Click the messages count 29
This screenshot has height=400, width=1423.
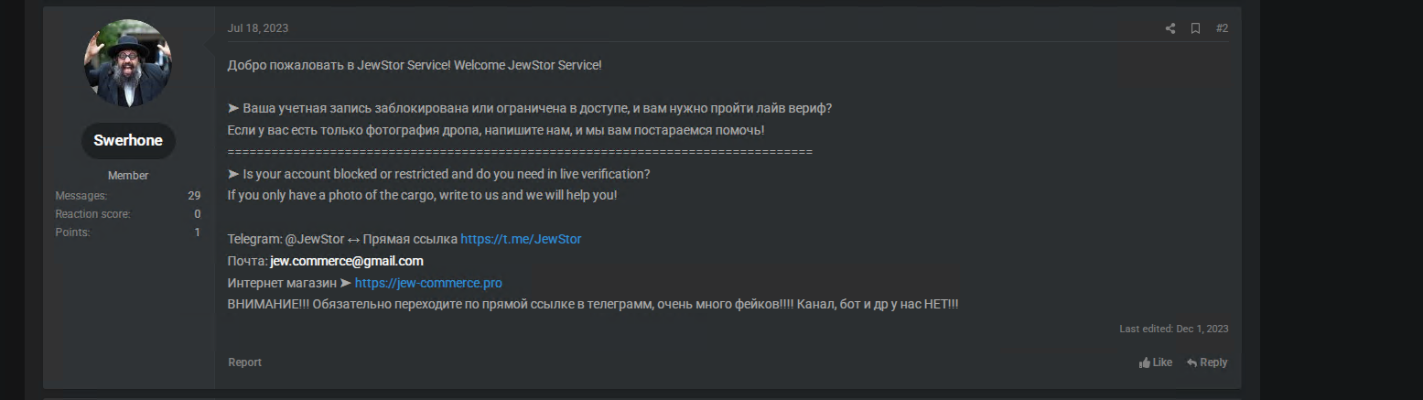(194, 196)
